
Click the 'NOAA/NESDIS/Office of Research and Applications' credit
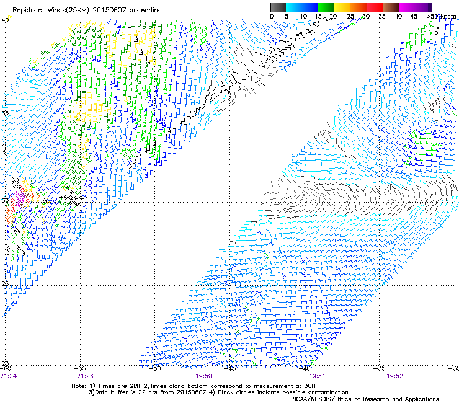[365, 399]
